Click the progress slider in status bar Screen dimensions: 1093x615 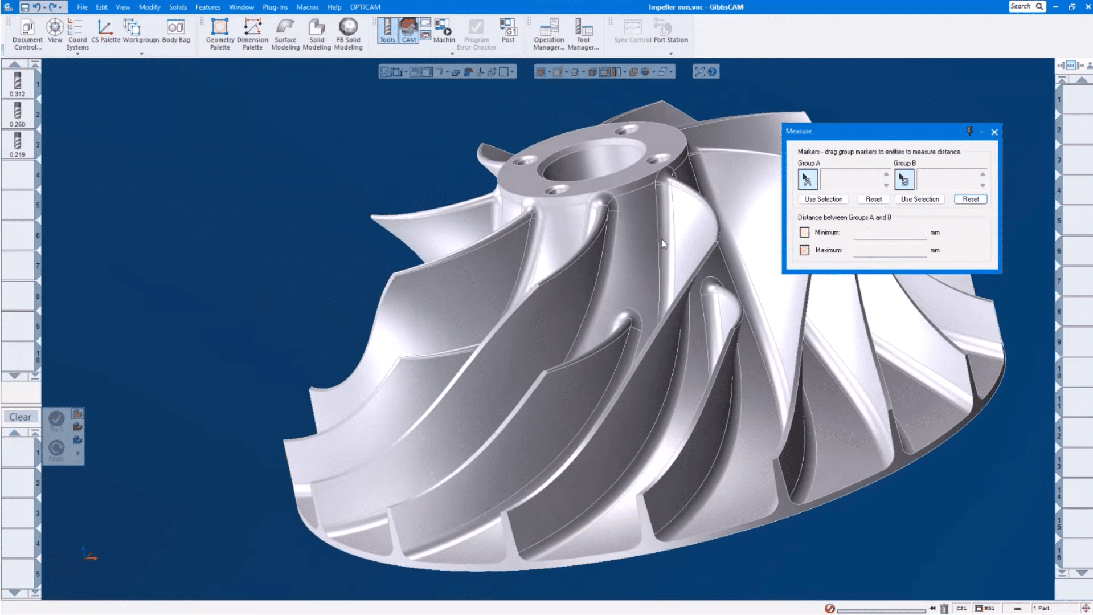pos(881,609)
